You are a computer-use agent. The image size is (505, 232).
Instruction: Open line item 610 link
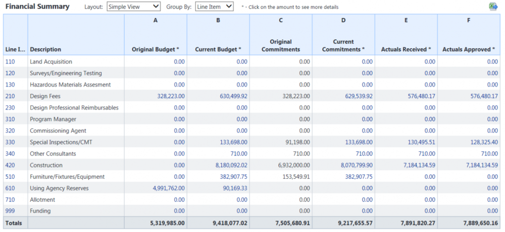[10, 188]
